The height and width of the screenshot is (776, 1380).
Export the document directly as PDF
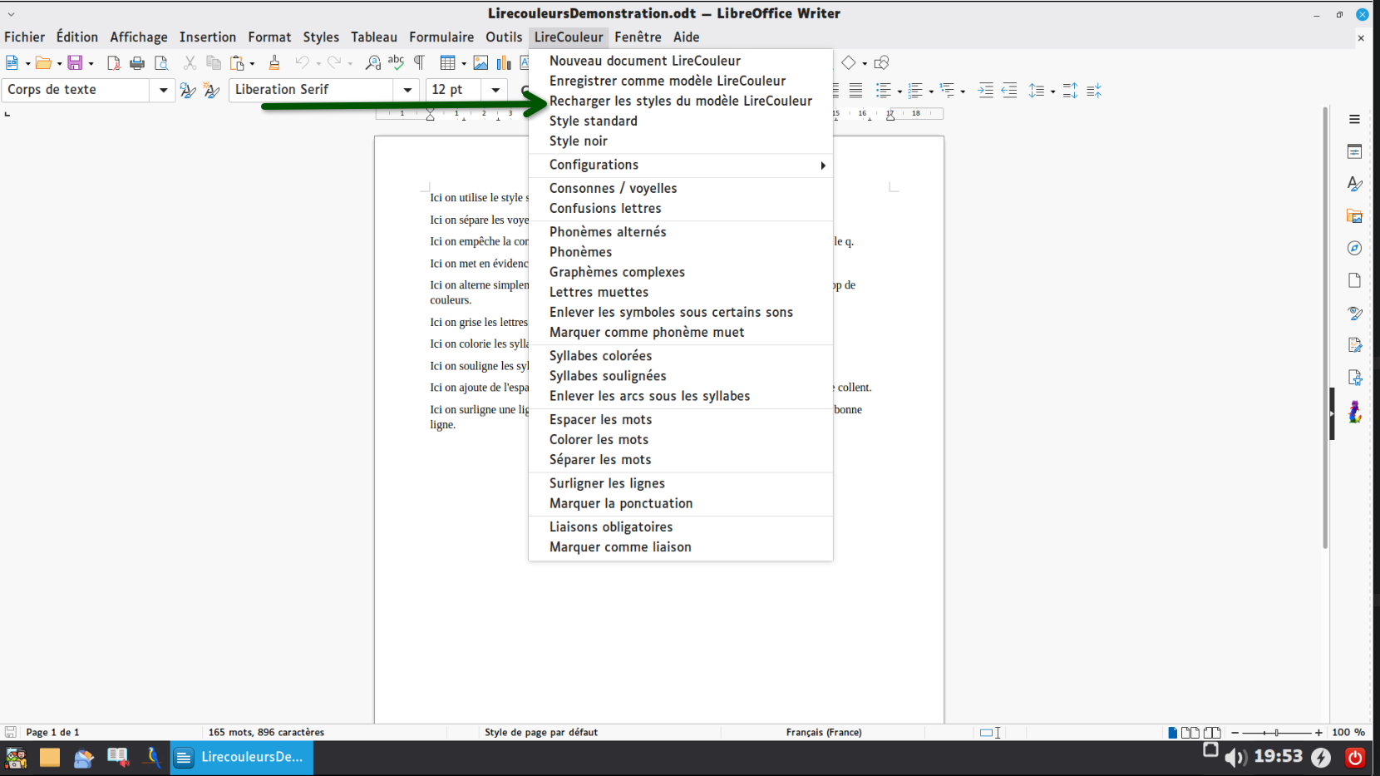114,62
